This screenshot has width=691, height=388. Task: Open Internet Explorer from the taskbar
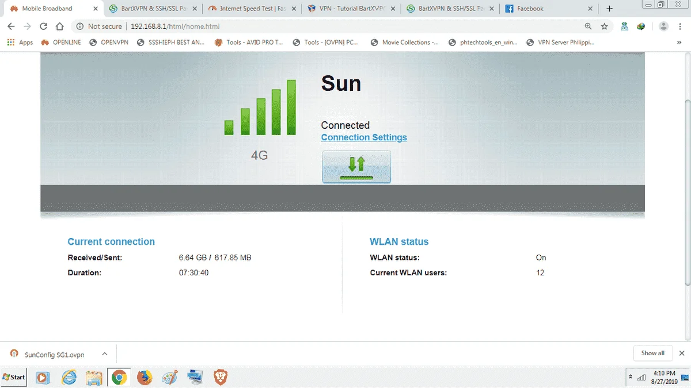pos(69,377)
